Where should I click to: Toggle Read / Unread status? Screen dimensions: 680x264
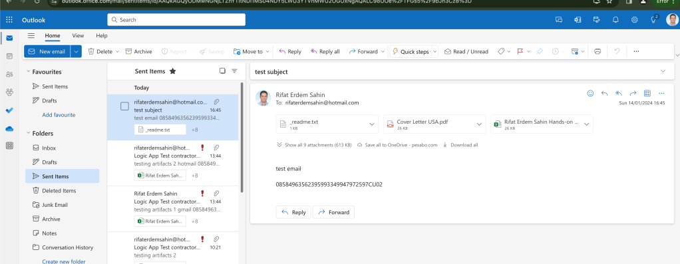pos(466,52)
